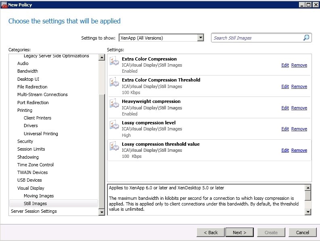This screenshot has height=241, width=320.
Task: Select Lossy compression threshold value title
Action: click(x=161, y=144)
